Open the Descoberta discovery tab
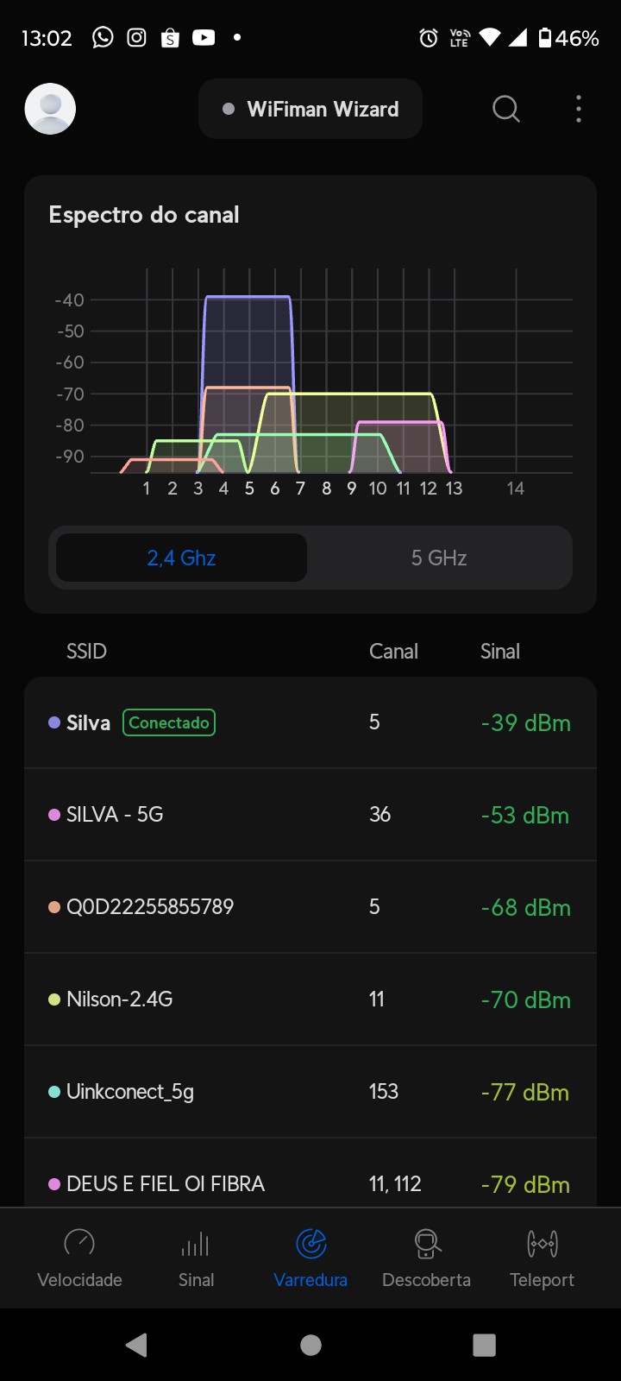This screenshot has width=621, height=1381. pos(426,1258)
